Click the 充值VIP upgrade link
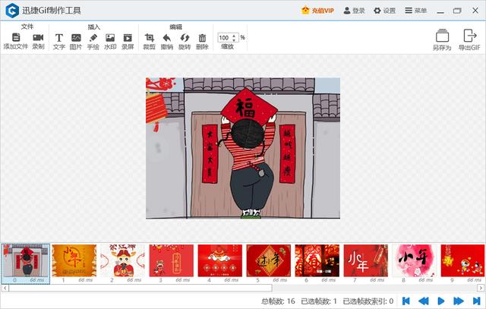Image resolution: width=486 pixels, height=309 pixels. coord(317,11)
